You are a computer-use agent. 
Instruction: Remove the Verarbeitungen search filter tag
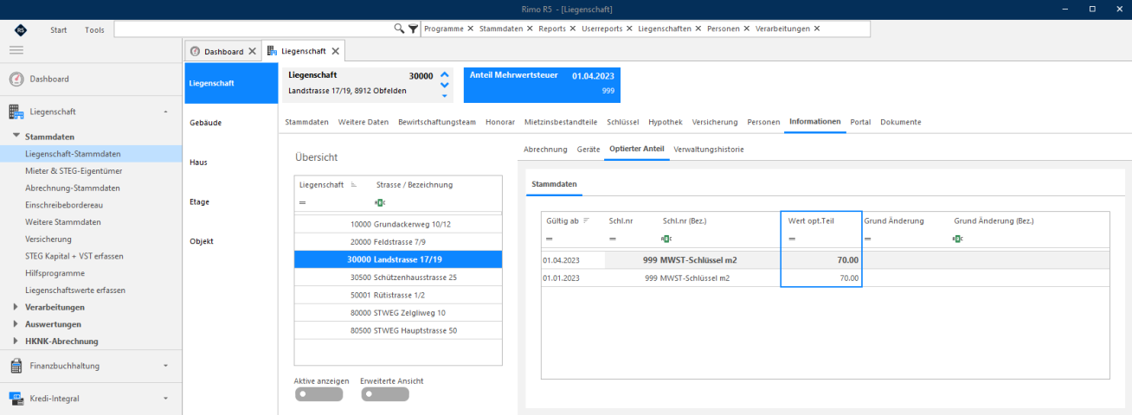[x=816, y=29]
